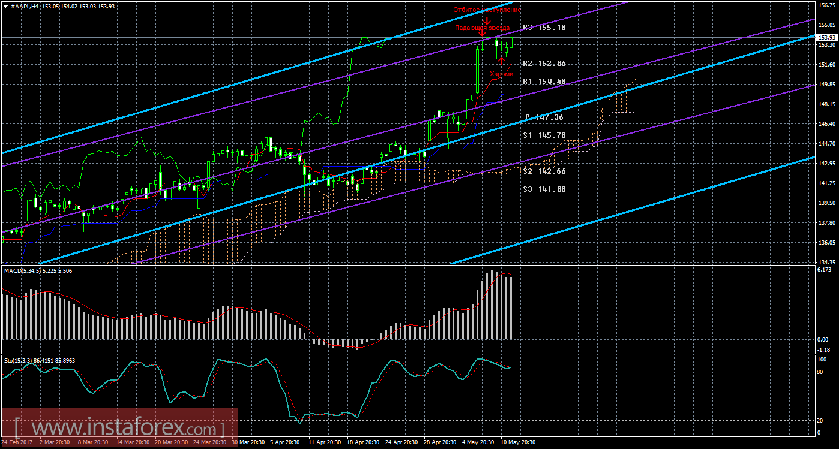This screenshot has width=839, height=449.
Task: Click the '24 Apr 20:30' time axis label
Action: [401, 443]
